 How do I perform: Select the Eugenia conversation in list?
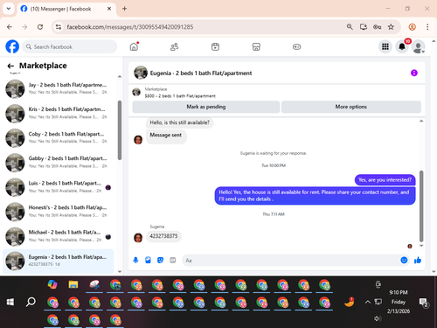pyautogui.click(x=59, y=261)
